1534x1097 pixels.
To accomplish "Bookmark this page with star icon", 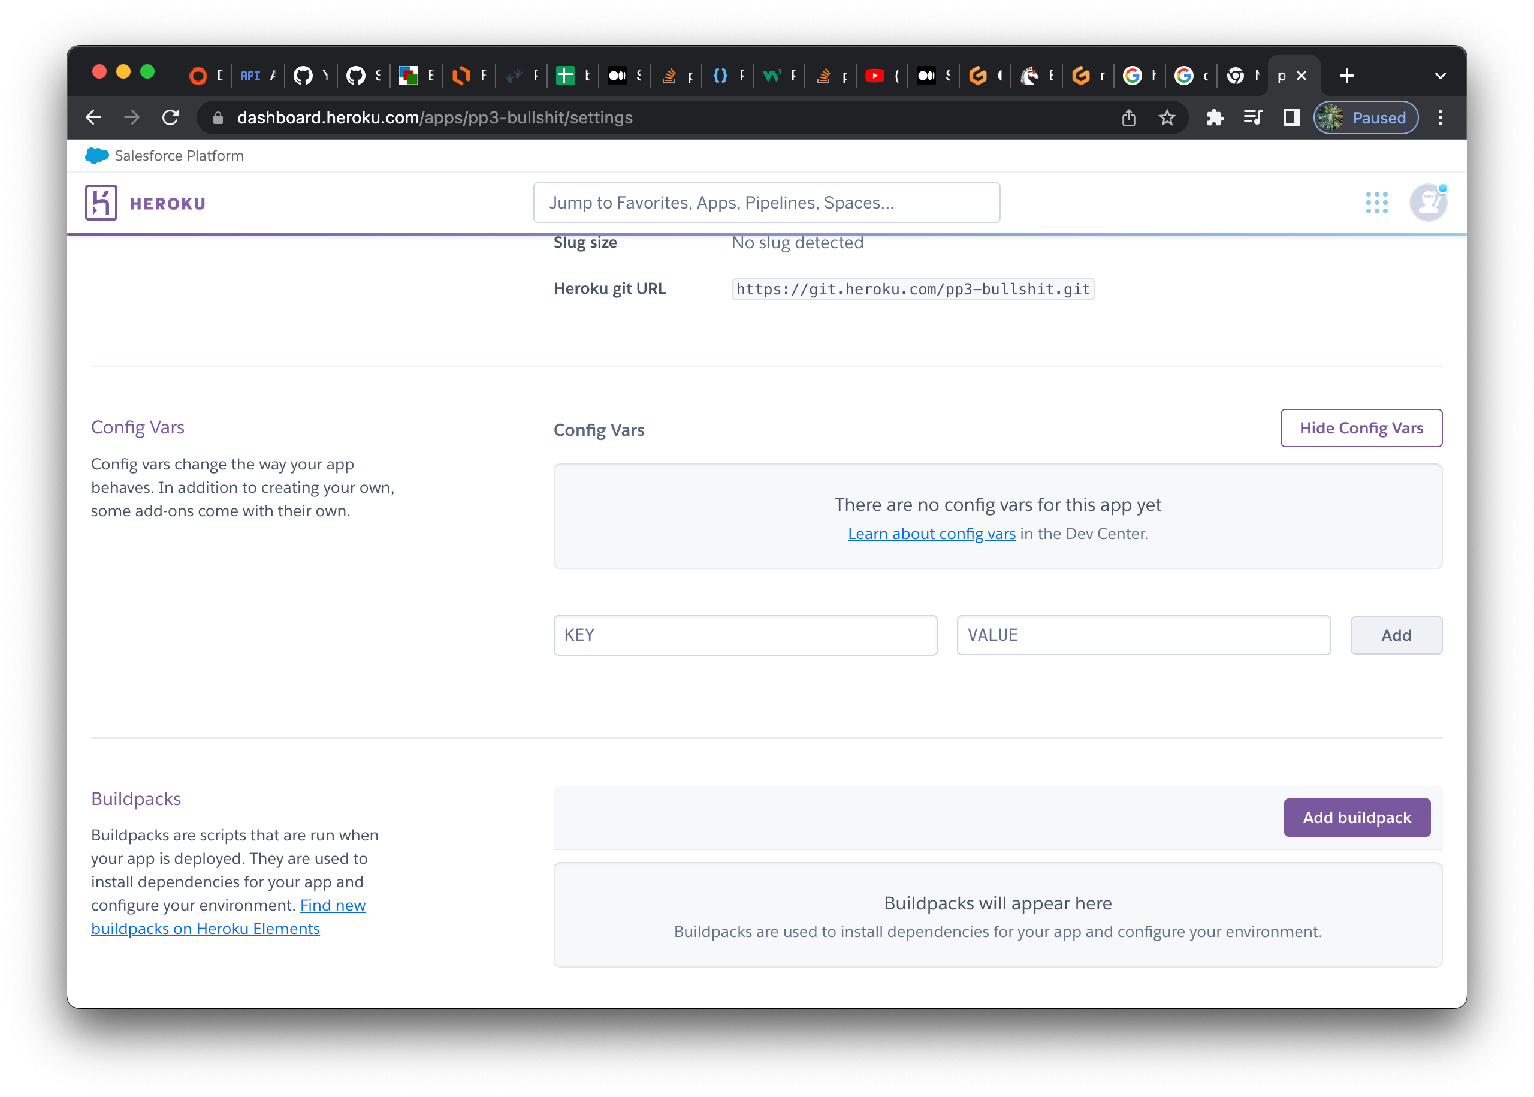I will click(x=1167, y=117).
